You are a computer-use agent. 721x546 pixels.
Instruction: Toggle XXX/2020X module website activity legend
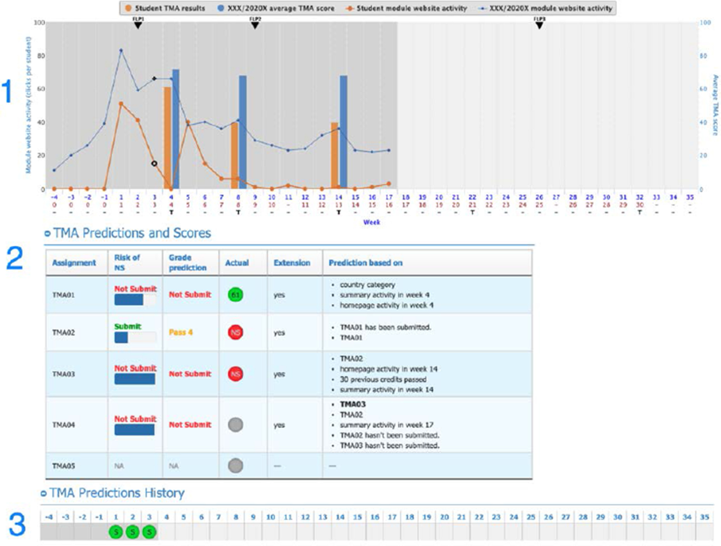[x=545, y=8]
